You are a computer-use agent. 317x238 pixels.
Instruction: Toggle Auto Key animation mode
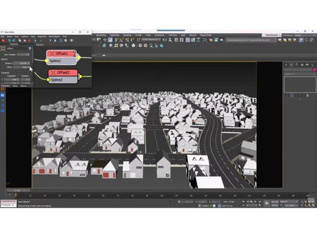[275, 202]
